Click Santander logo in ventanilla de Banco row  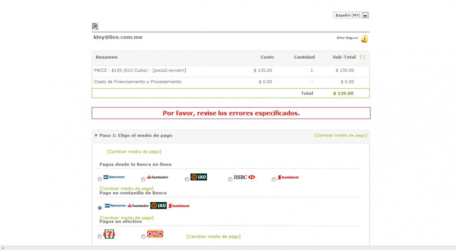138,206
